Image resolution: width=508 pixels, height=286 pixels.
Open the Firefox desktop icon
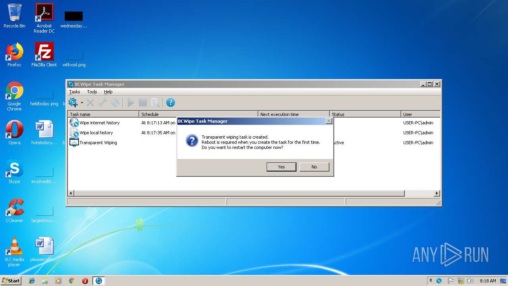pyautogui.click(x=14, y=55)
